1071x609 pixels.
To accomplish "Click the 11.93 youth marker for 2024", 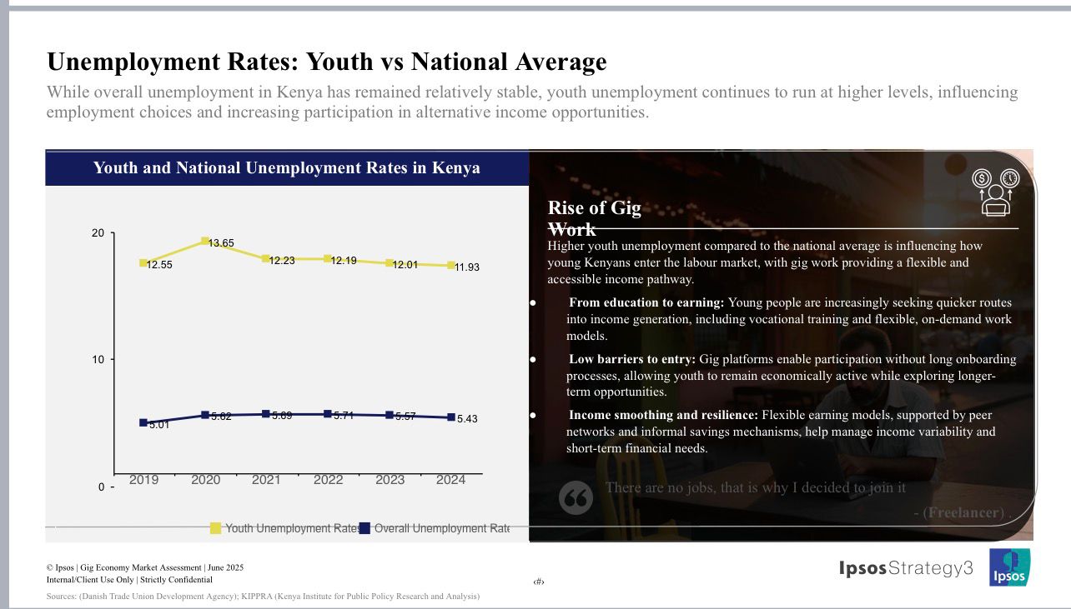I will [x=451, y=266].
